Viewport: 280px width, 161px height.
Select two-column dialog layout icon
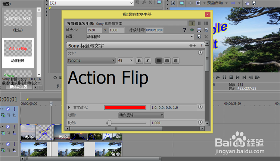pos(199,23)
